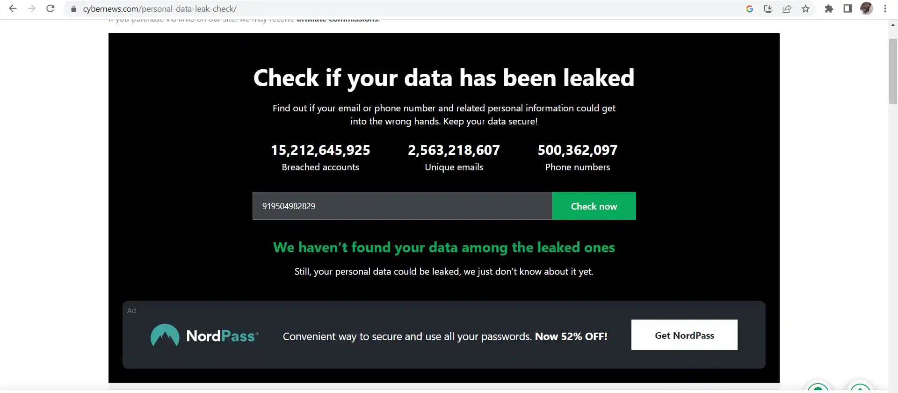Open the side panel icon in the toolbar
The height and width of the screenshot is (393, 898).
tap(847, 9)
